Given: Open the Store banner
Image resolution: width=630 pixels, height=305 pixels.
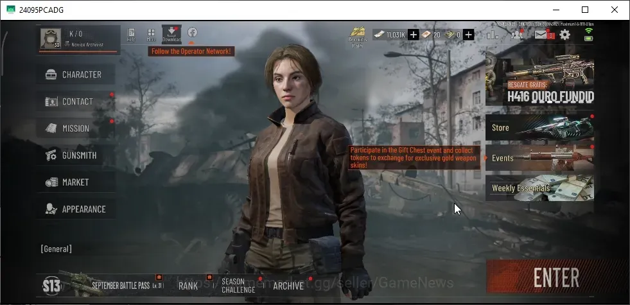Looking at the screenshot, I should click(x=539, y=127).
